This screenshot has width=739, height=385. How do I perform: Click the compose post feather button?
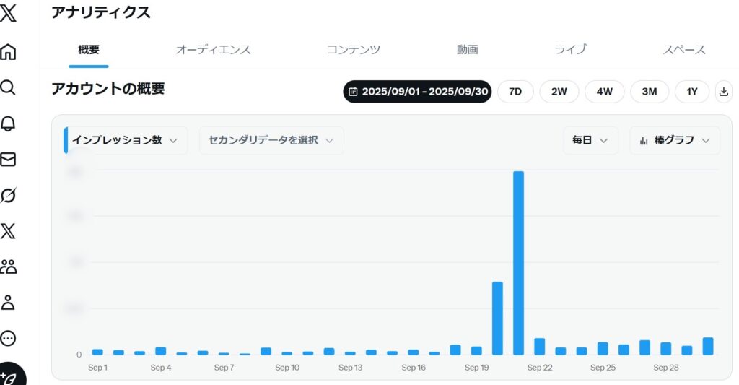(10, 376)
